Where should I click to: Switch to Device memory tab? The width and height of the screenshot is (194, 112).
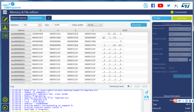[19, 18]
